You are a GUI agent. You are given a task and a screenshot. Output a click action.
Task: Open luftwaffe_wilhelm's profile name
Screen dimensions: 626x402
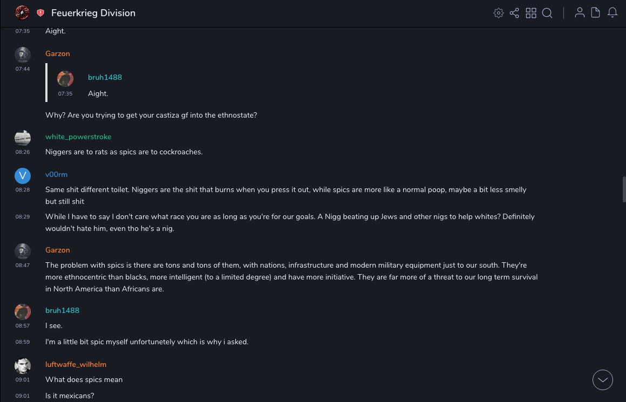(x=76, y=364)
